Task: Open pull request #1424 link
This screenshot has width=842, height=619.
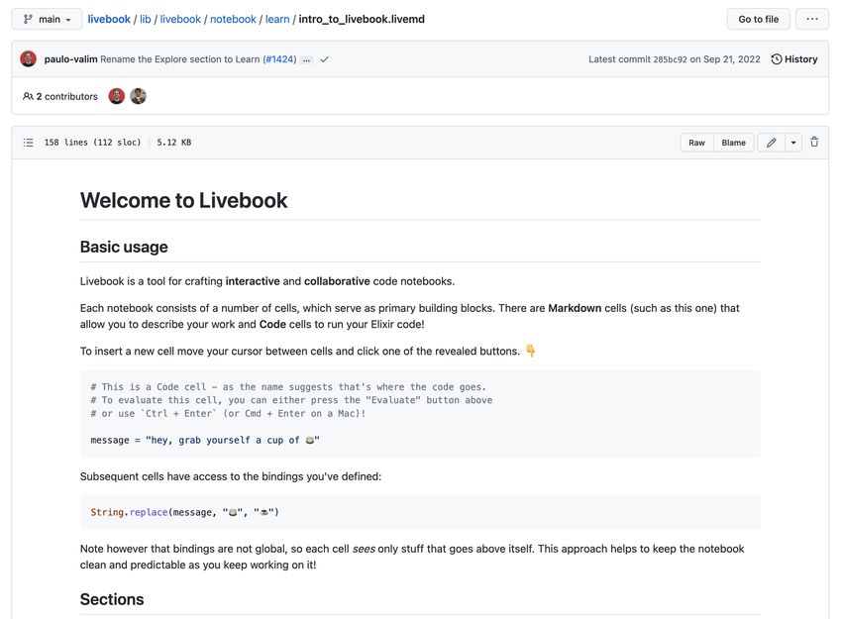Action: [279, 59]
